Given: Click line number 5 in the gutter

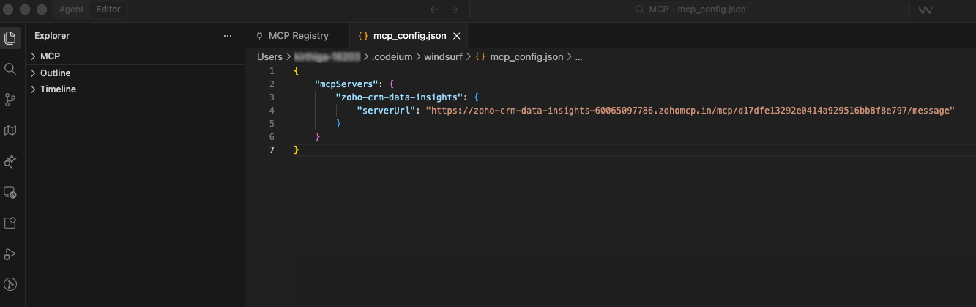Looking at the screenshot, I should 272,123.
